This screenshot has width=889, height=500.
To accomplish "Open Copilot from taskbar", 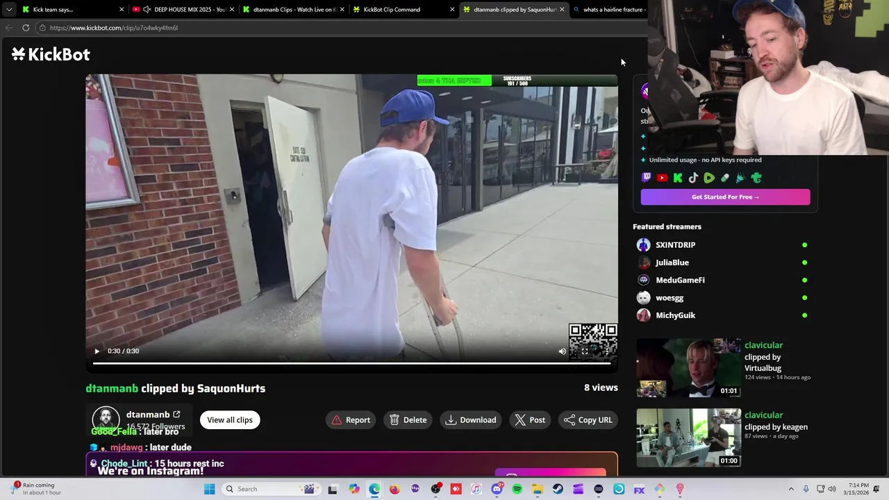I will 354,489.
